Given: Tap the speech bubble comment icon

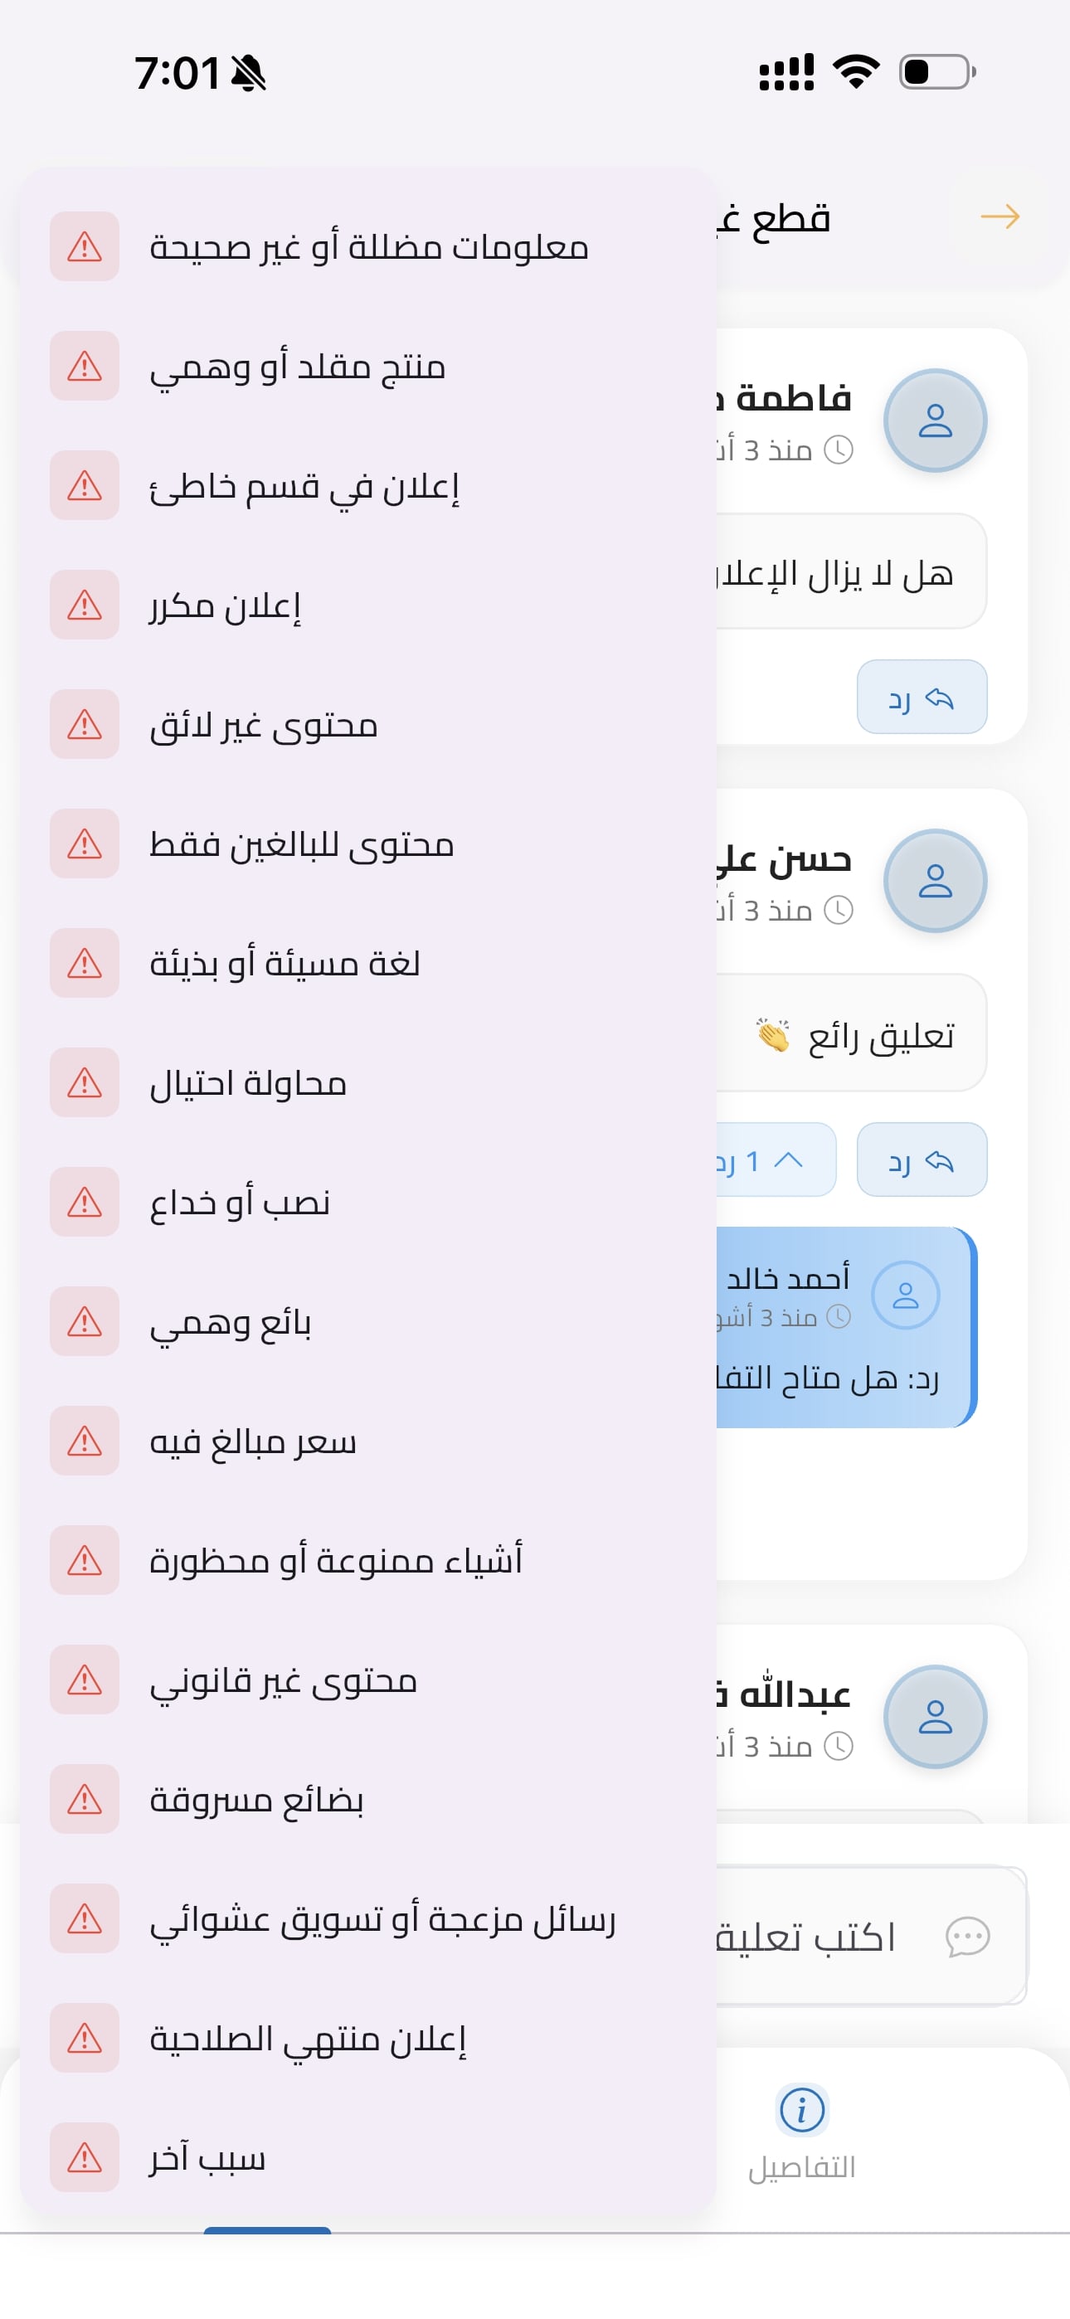Looking at the screenshot, I should (967, 1937).
